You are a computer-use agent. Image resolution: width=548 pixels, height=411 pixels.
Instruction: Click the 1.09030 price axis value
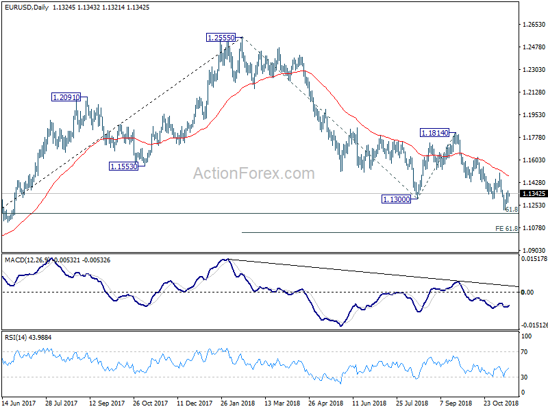(x=534, y=251)
